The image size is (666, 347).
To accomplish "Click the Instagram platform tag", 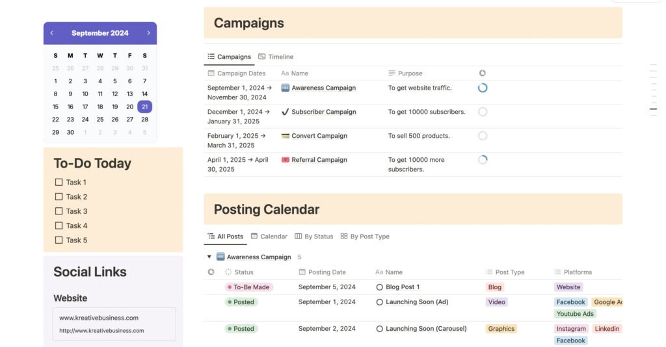I will 571,329.
